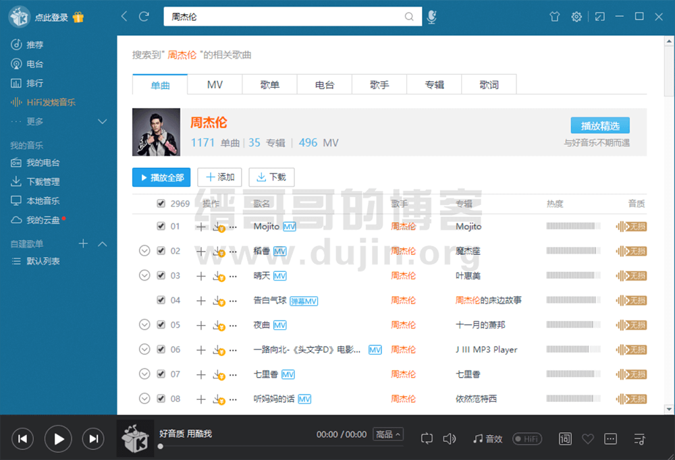Expand the circle chevron for row 07
The height and width of the screenshot is (460, 675).
click(144, 374)
